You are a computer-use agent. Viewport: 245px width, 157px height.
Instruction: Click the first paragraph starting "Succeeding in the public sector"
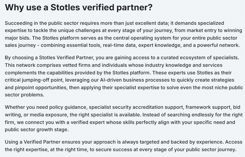[122, 34]
